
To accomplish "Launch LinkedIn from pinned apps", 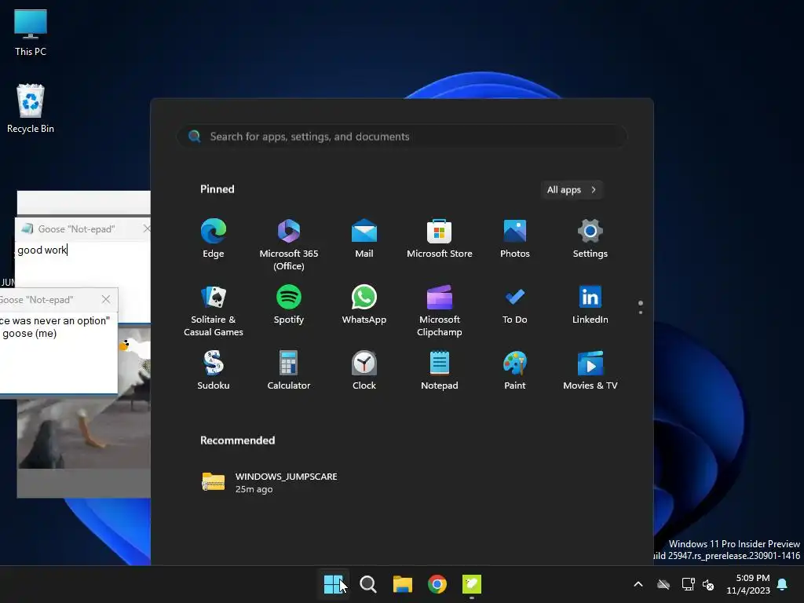I will click(590, 305).
